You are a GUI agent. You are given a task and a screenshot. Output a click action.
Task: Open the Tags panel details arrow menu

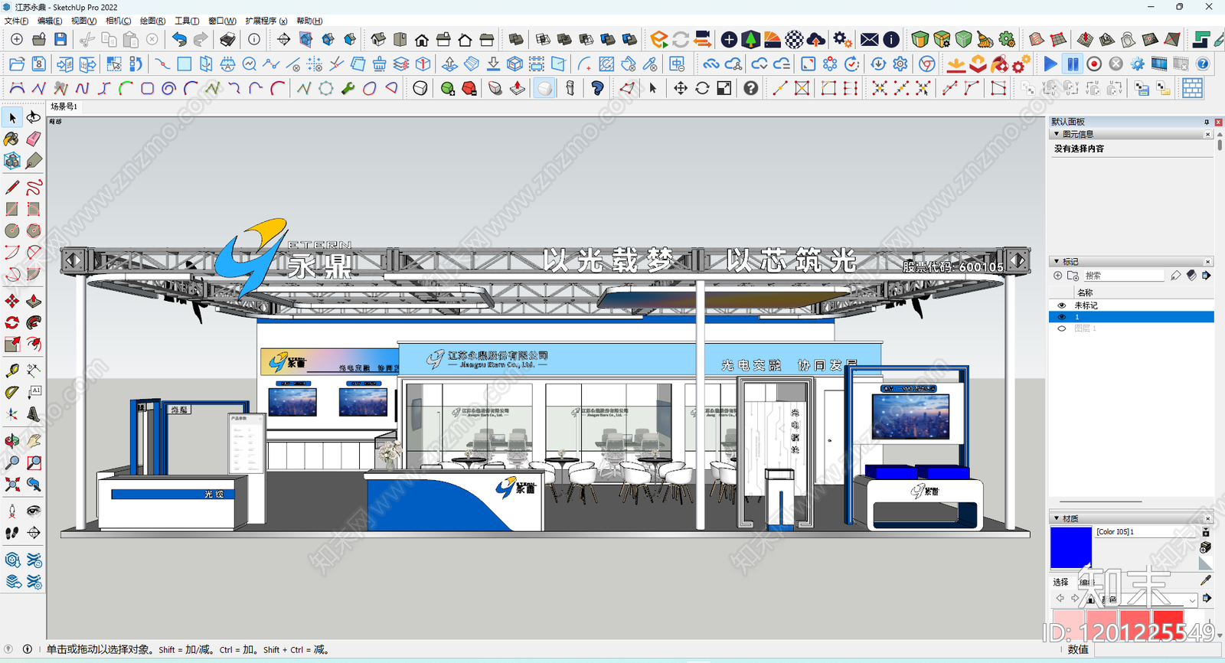click(1207, 276)
